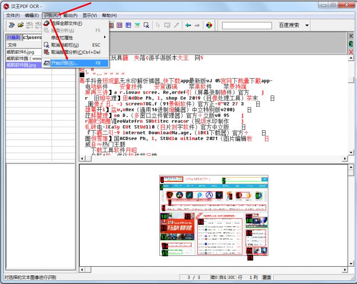Click text pane vertical scroll down arrow

click(351, 152)
